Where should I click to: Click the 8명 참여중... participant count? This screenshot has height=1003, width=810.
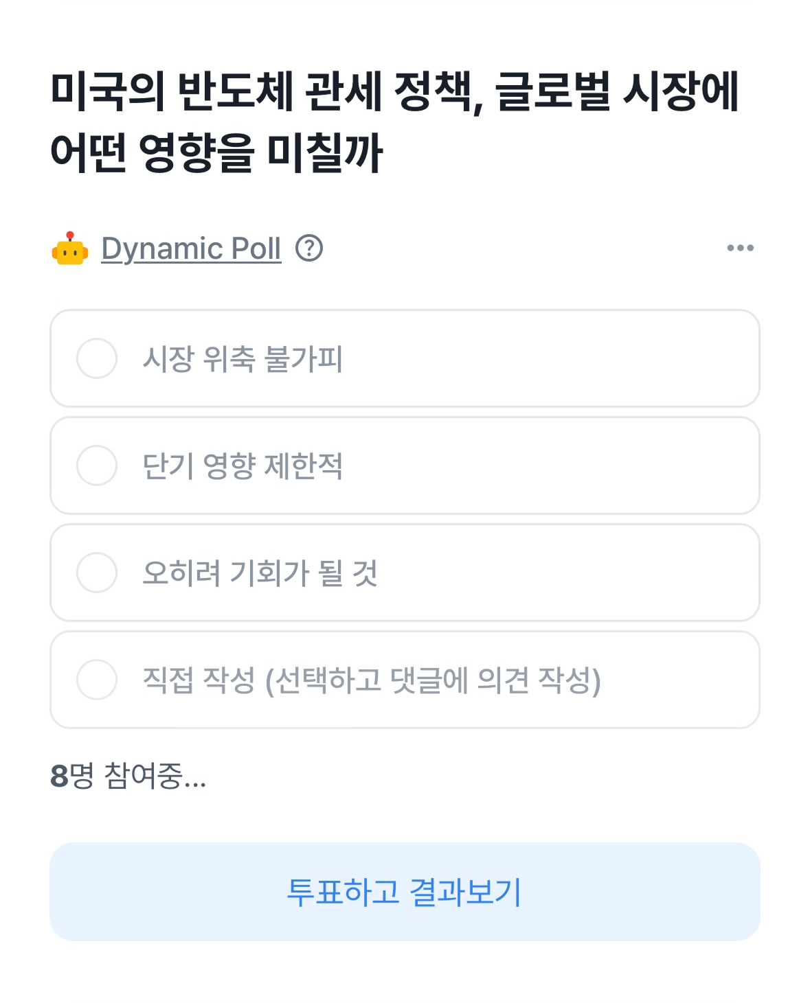(128, 776)
